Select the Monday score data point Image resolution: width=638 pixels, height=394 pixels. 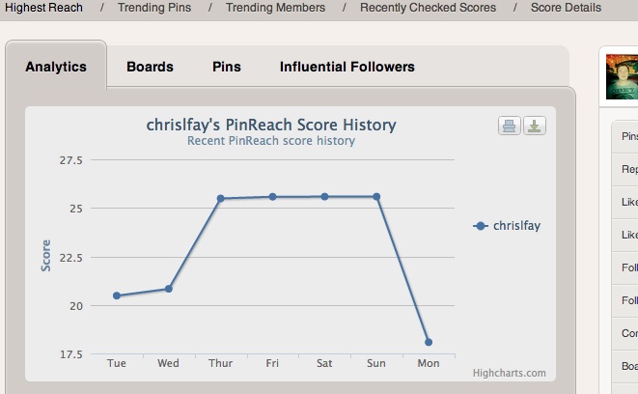pyautogui.click(x=429, y=342)
